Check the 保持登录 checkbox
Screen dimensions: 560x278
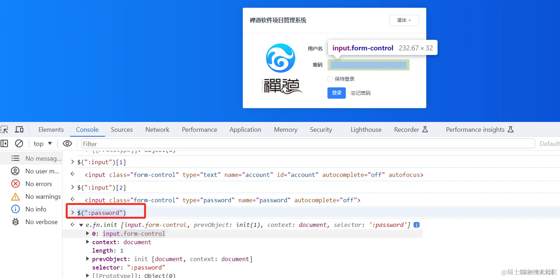(x=330, y=79)
